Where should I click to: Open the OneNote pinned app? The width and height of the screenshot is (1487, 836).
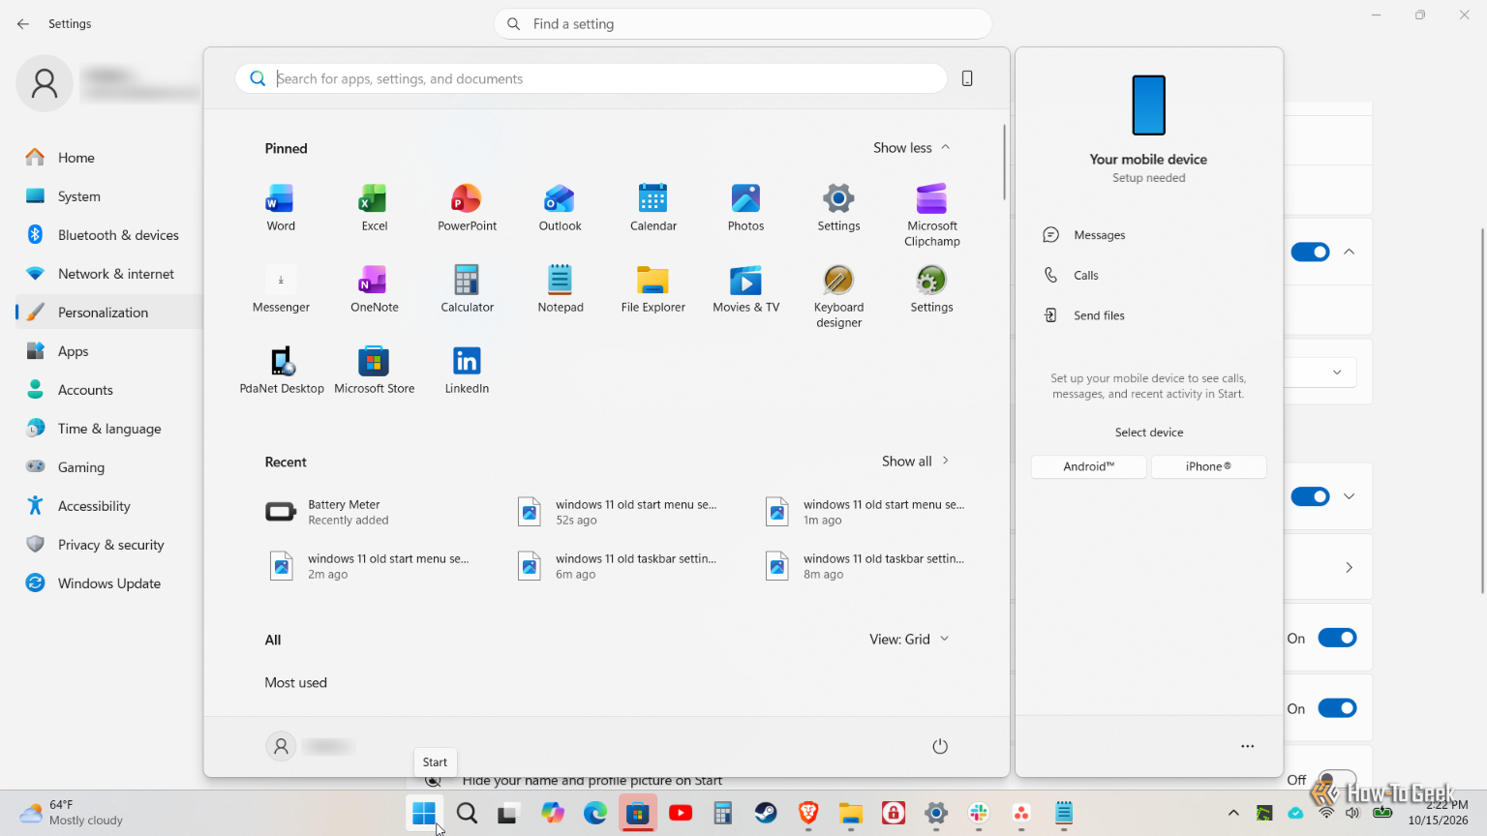(x=374, y=288)
